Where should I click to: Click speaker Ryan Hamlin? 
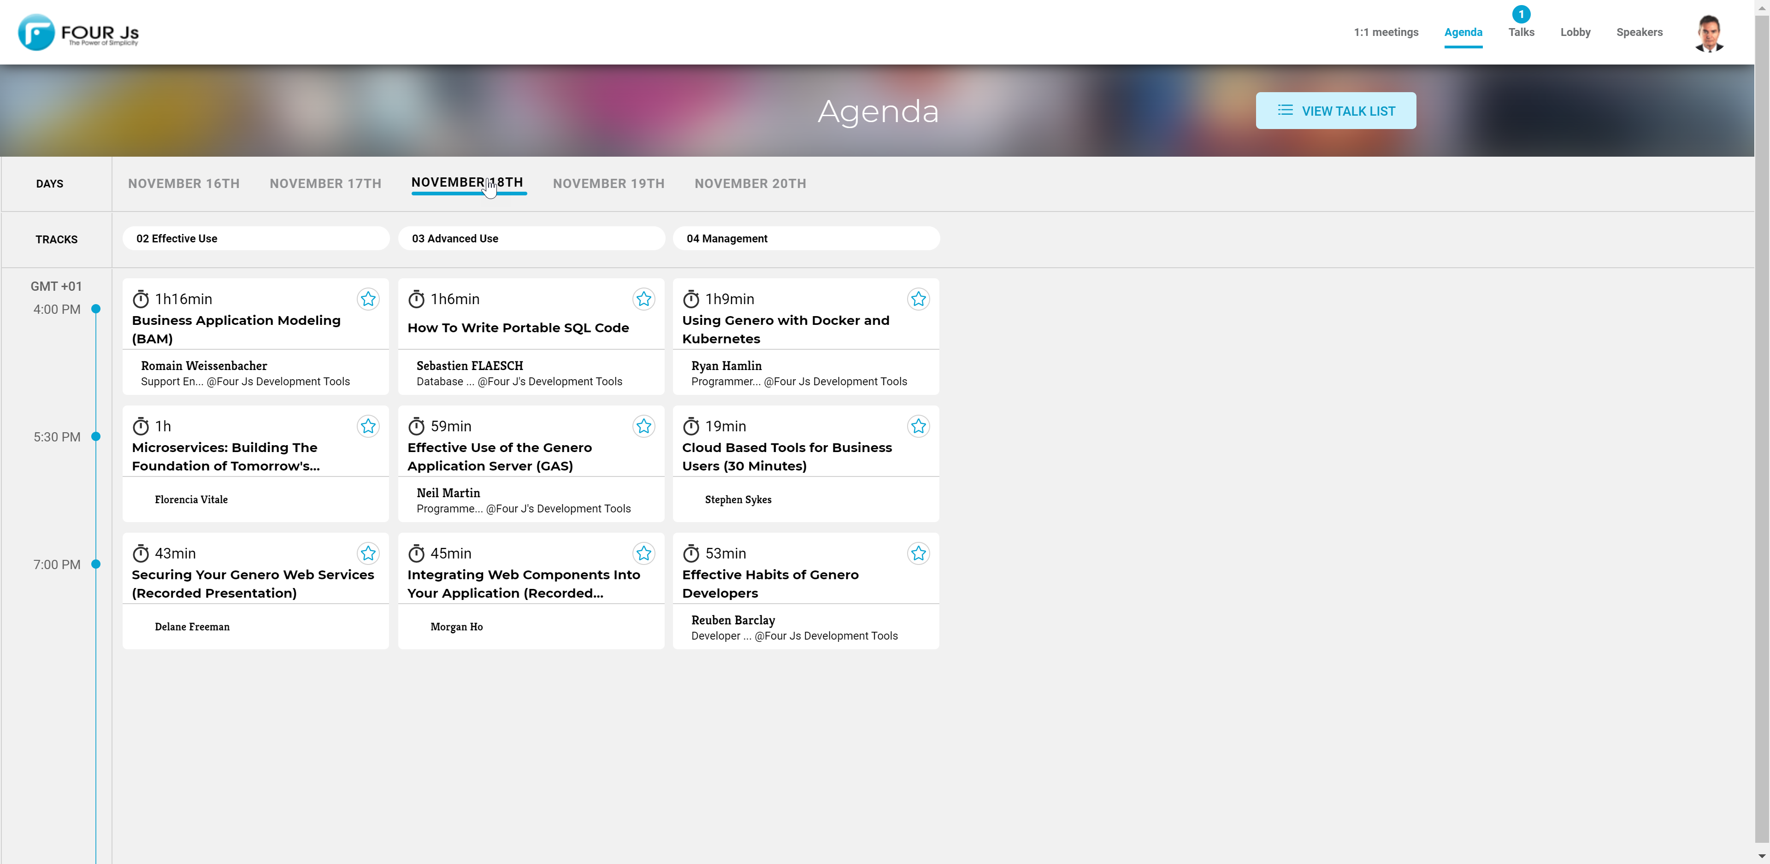[726, 365]
